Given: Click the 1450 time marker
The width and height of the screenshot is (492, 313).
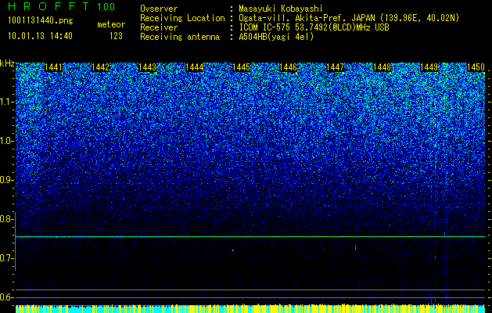Looking at the screenshot, I should 476,67.
